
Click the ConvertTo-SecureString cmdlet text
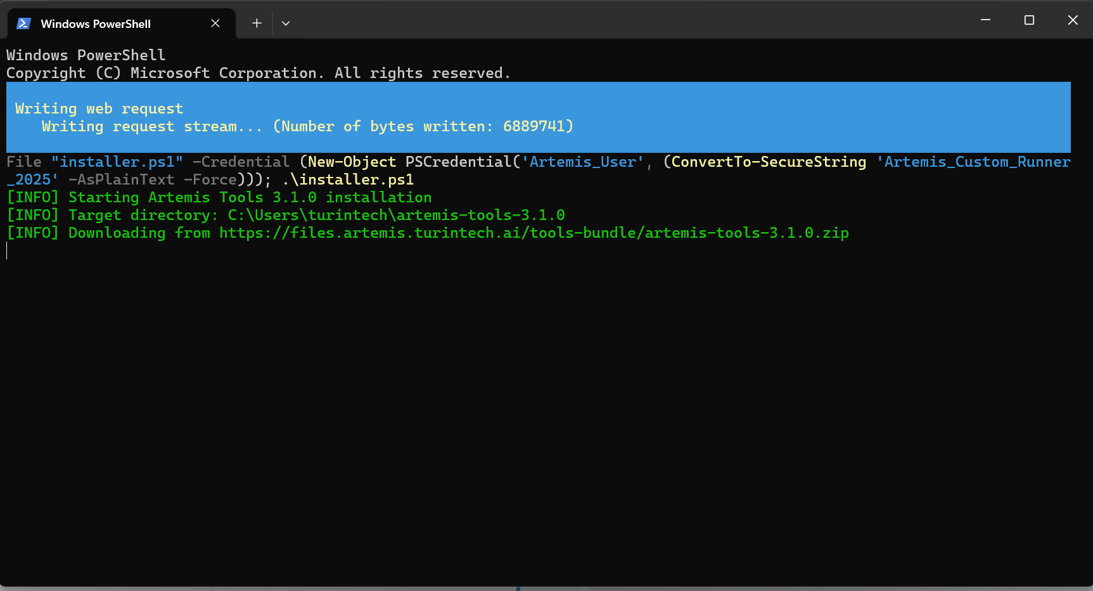[768, 162]
